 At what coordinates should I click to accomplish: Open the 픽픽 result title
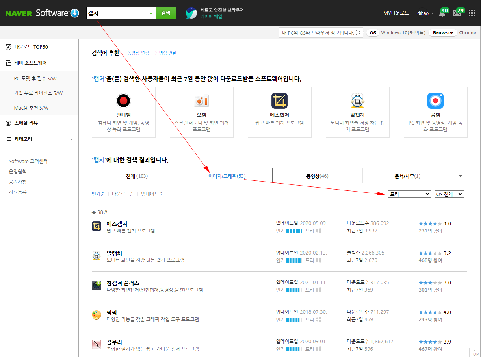point(112,312)
